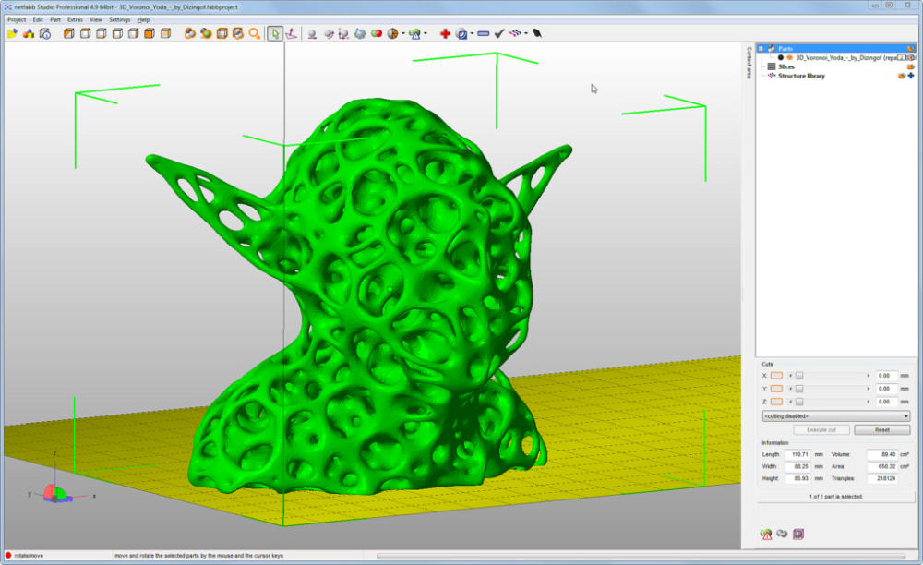Click the black checkmark toolbar icon
The width and height of the screenshot is (923, 565).
click(499, 33)
